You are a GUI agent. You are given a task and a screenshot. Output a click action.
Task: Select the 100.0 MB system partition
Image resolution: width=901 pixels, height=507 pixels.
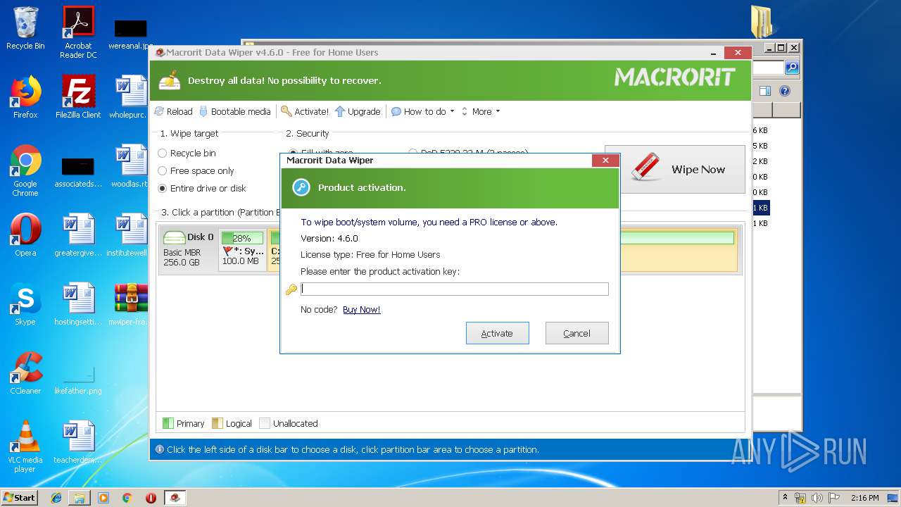(x=243, y=249)
